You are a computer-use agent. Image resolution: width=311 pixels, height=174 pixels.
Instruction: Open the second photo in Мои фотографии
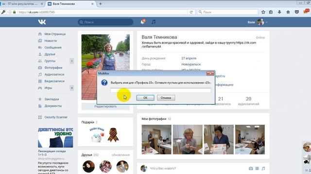(x=188, y=139)
